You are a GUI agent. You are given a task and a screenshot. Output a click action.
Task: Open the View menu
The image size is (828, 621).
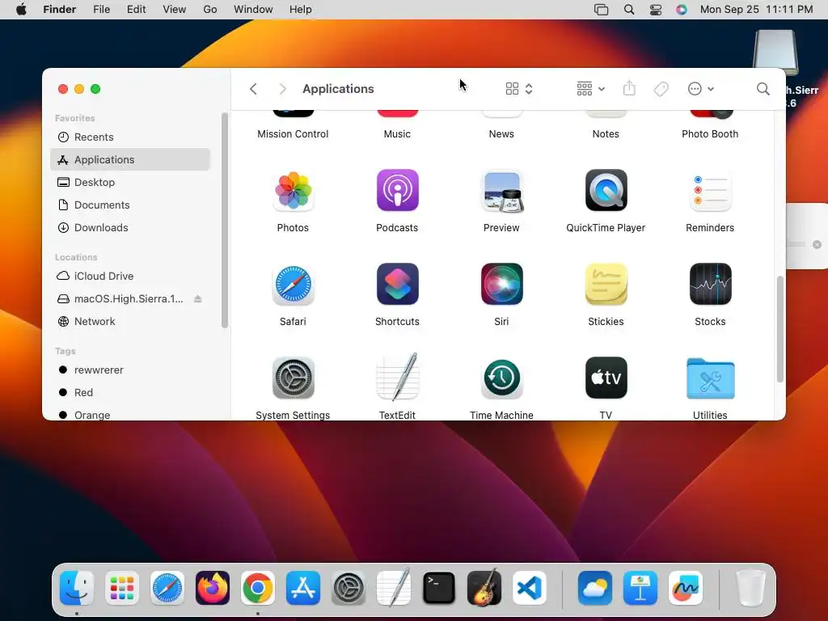(175, 10)
